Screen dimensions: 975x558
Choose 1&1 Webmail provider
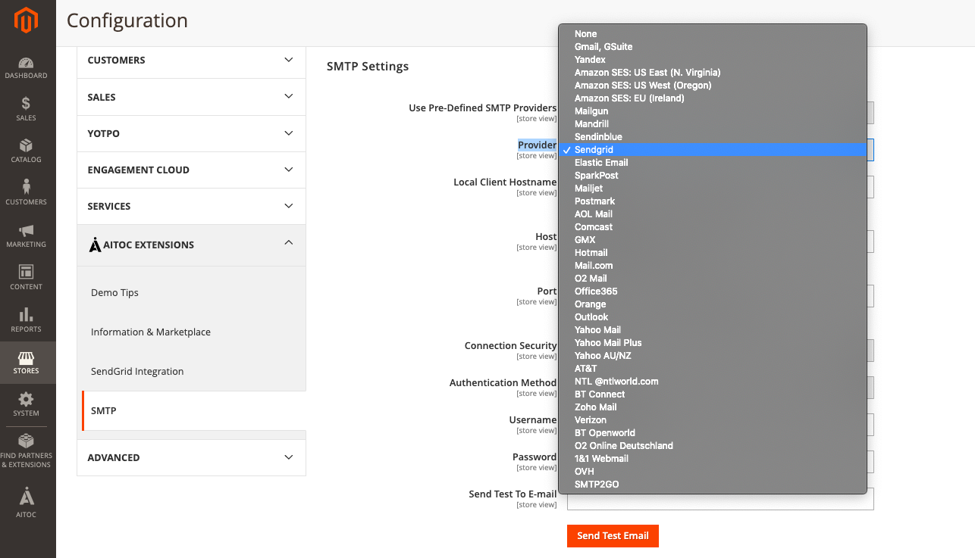(x=713, y=459)
